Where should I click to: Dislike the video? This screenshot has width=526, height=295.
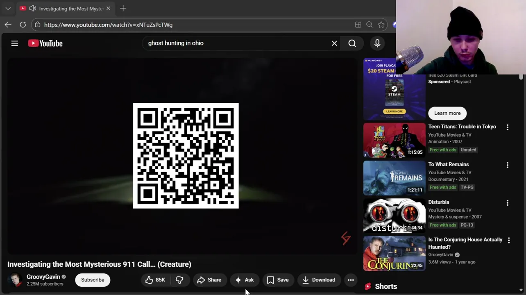179,280
